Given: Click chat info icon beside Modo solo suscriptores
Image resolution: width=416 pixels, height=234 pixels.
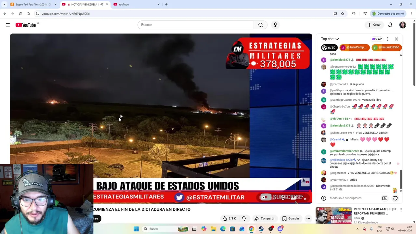Looking at the screenshot, I should tap(324, 198).
